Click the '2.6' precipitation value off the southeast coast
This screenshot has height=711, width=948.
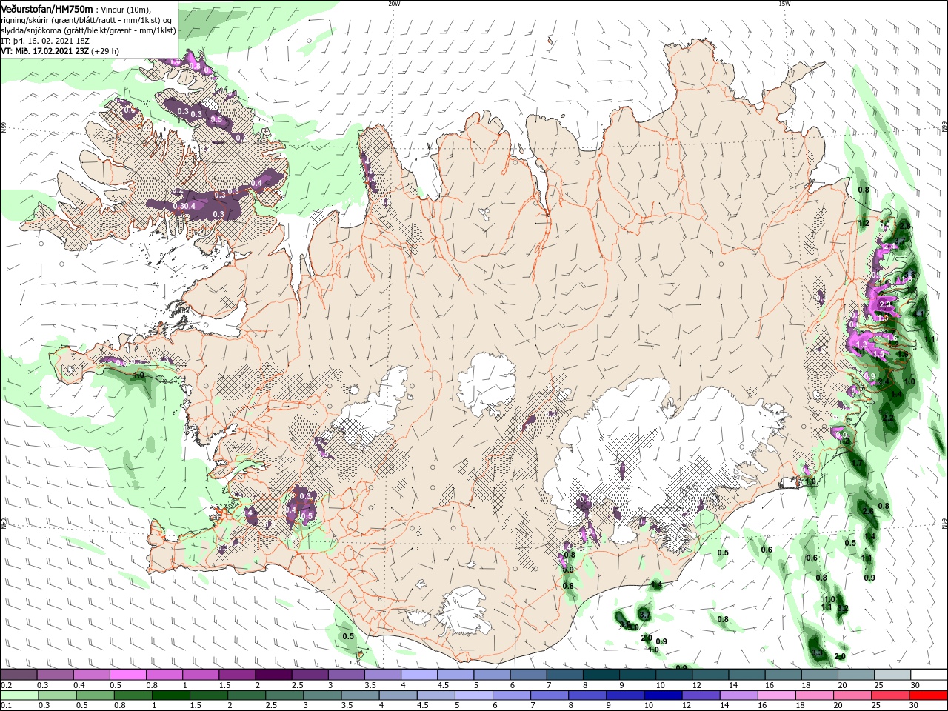pyautogui.click(x=869, y=511)
